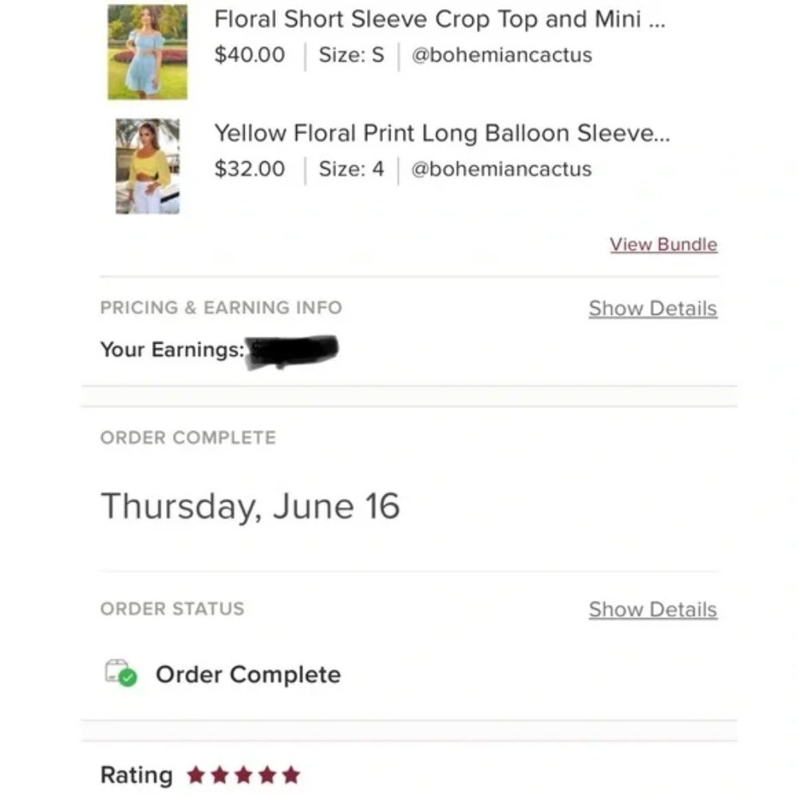
Task: Tap @bohemiancactus beside the $32.00 item
Action: point(501,169)
